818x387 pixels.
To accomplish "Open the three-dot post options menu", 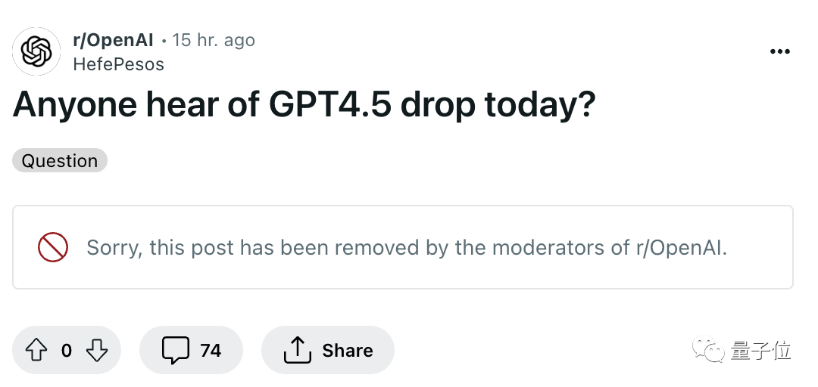I will click(780, 51).
